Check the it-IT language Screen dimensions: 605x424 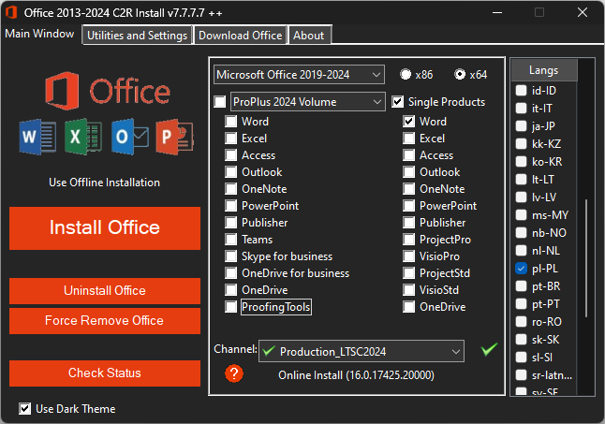point(521,109)
